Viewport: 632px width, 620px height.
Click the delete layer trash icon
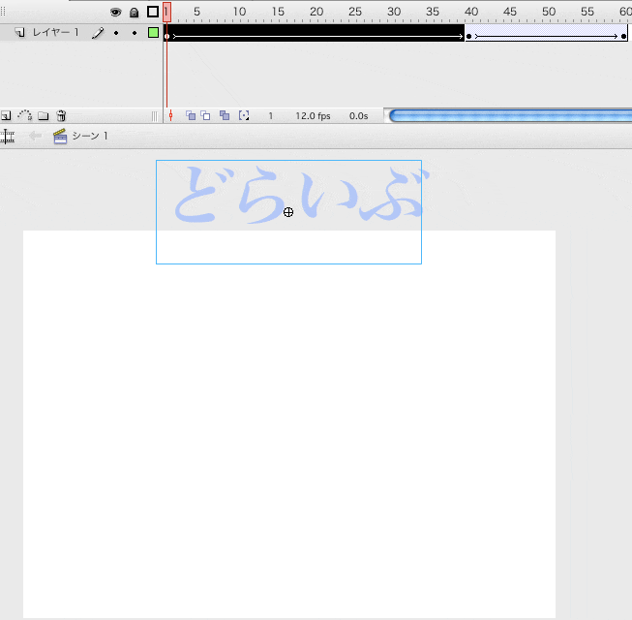coord(61,116)
